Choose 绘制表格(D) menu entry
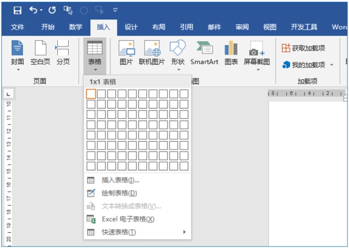The width and height of the screenshot is (349, 249). (x=138, y=193)
